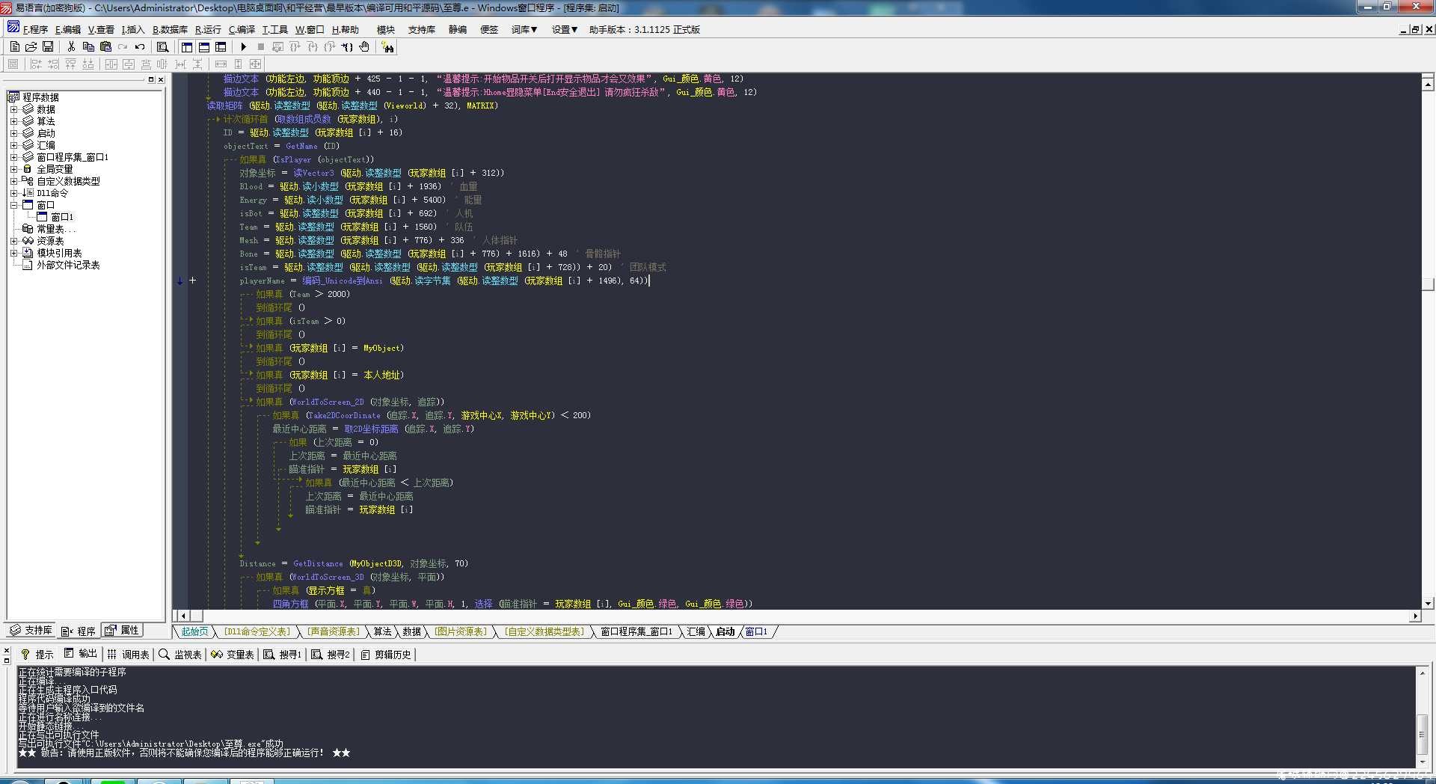
Task: Click the code editor vertical scrollbar down arrow
Action: click(x=1428, y=603)
